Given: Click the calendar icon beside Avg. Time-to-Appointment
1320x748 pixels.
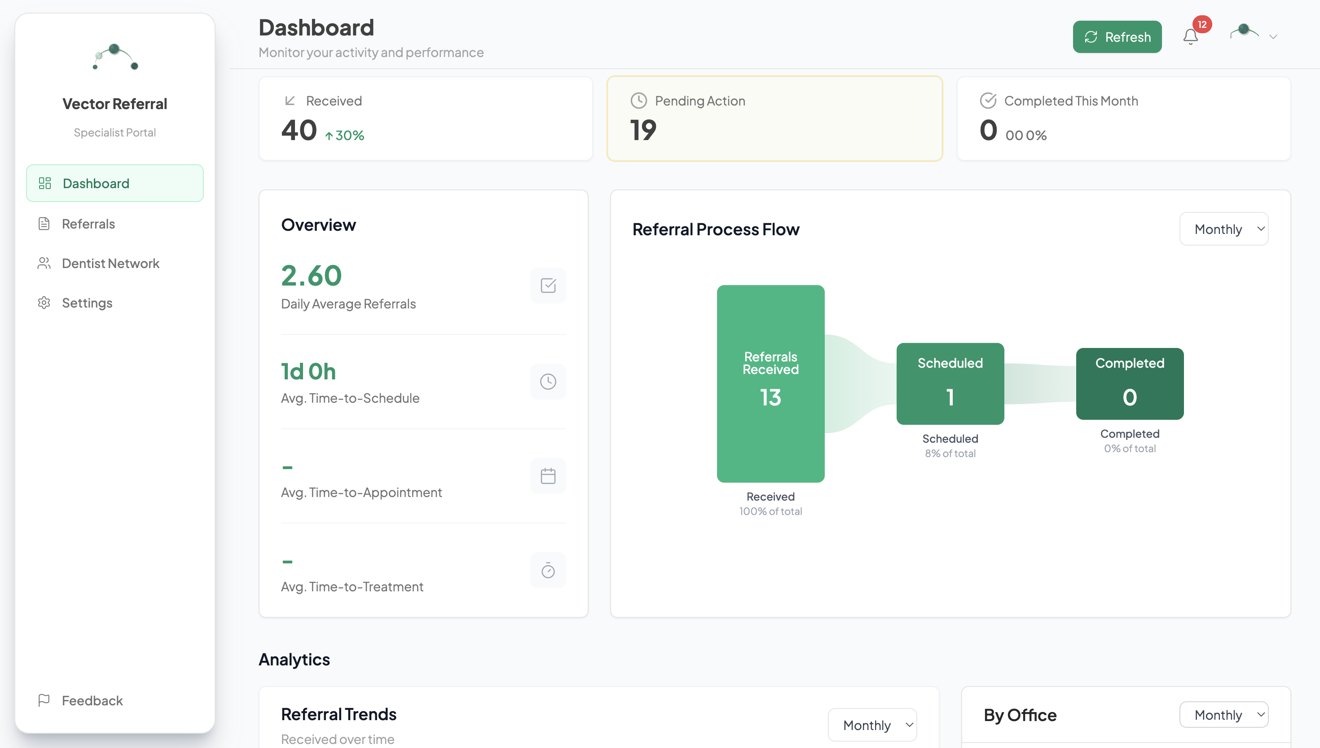Looking at the screenshot, I should tap(548, 476).
